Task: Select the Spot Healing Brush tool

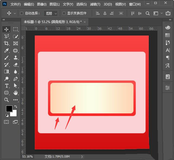Action: pos(15,50)
